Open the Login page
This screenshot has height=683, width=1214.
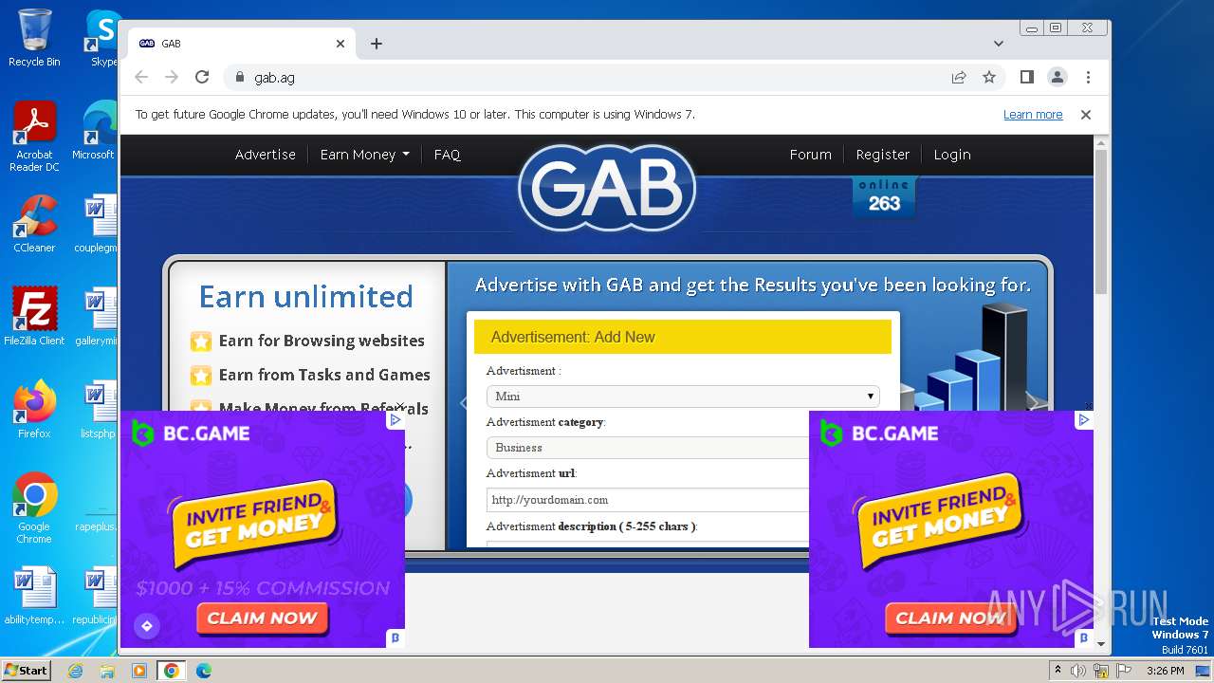coord(952,155)
